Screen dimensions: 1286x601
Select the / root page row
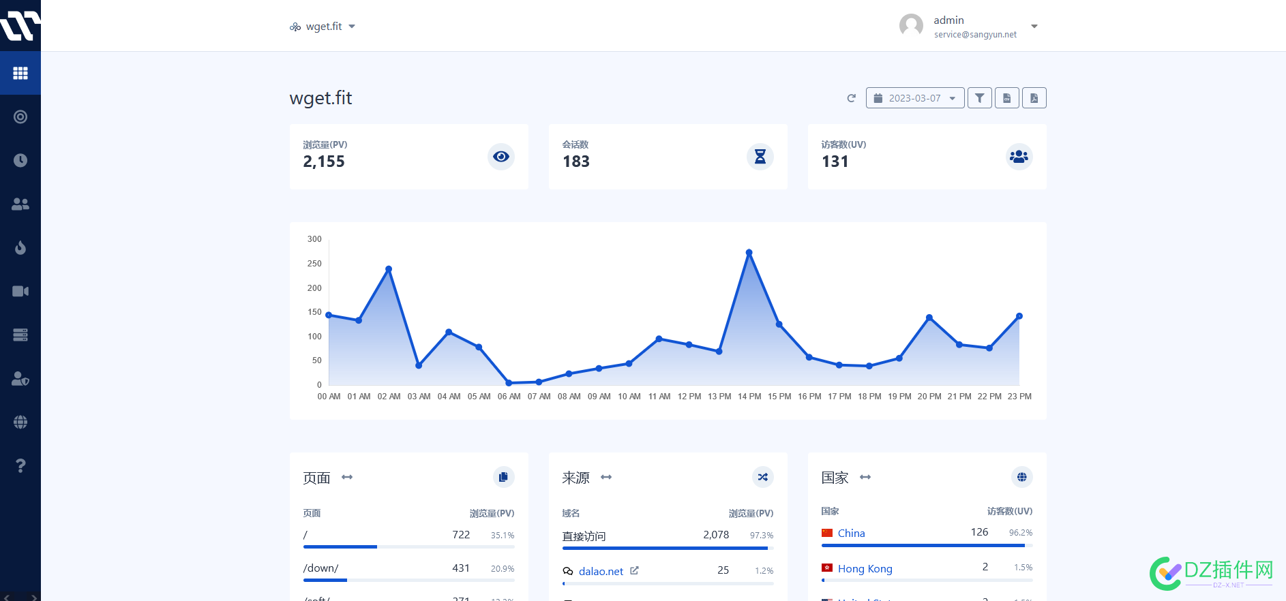click(408, 538)
